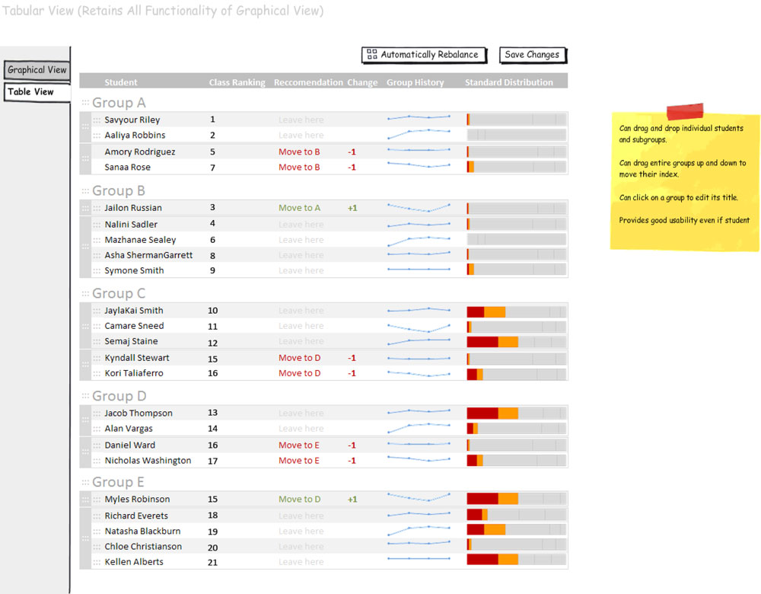This screenshot has width=761, height=594.
Task: Click the yellow sticky note
Action: (684, 181)
